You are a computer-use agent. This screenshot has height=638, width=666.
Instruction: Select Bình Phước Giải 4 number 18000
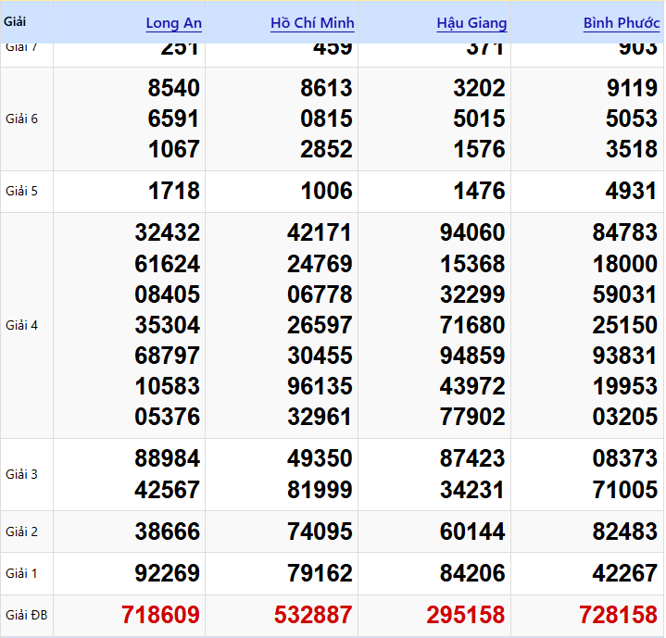(624, 264)
